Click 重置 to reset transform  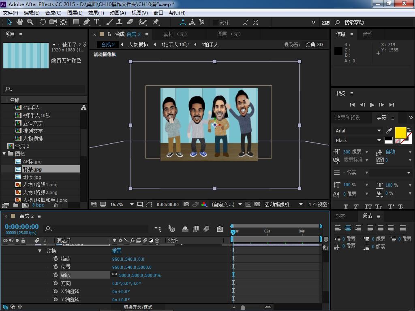[117, 251]
